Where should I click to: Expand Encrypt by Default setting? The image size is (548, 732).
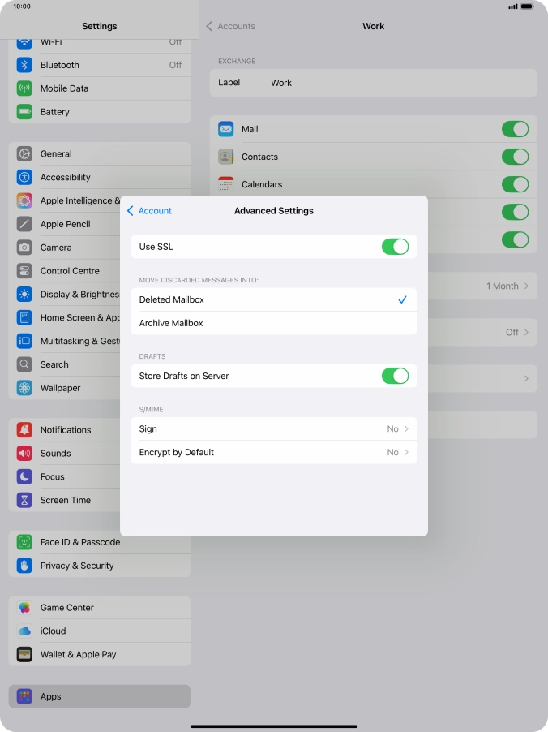point(273,452)
